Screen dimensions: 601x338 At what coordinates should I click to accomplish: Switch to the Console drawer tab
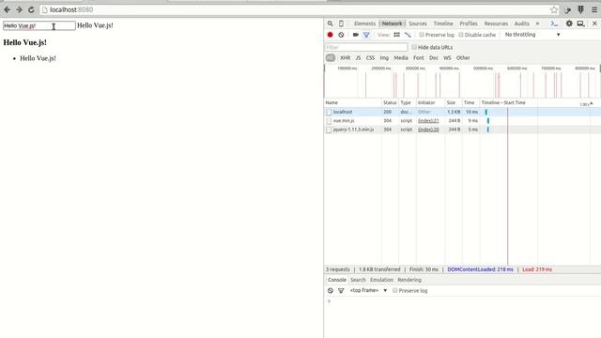coord(337,280)
